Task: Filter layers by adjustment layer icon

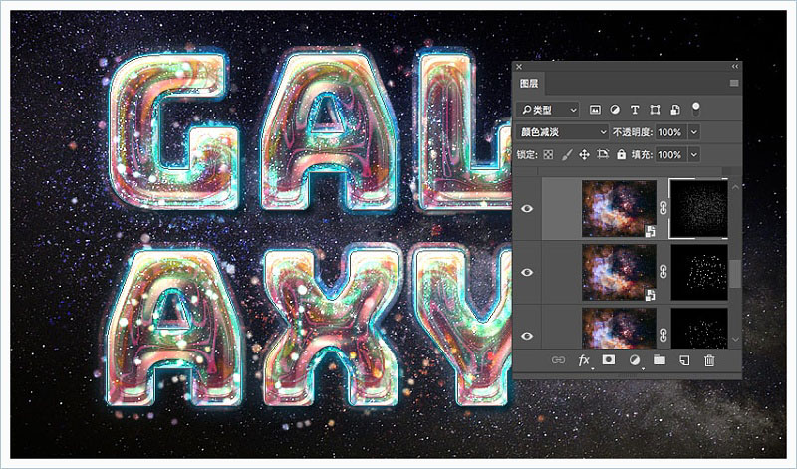Action: pos(615,110)
